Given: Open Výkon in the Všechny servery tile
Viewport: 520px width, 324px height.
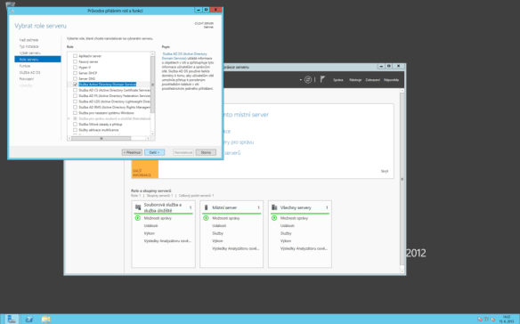Looking at the screenshot, I should tap(286, 240).
